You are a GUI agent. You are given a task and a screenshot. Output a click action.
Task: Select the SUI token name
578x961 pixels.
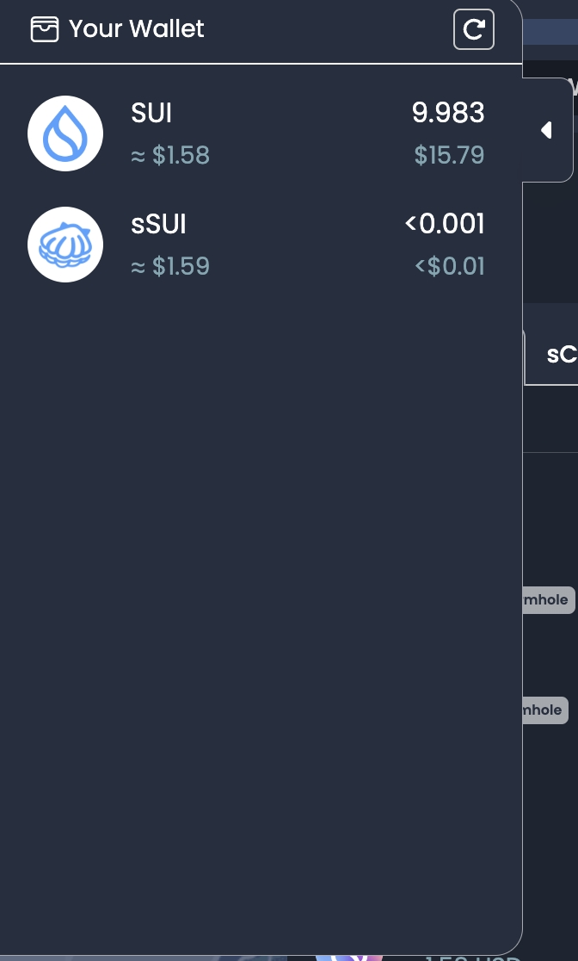151,113
